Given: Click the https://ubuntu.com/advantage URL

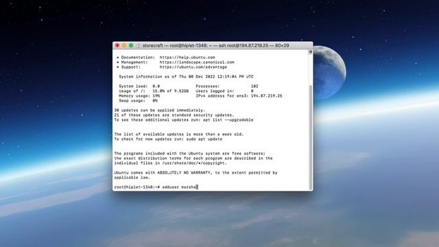Looking at the screenshot, I should (193, 67).
